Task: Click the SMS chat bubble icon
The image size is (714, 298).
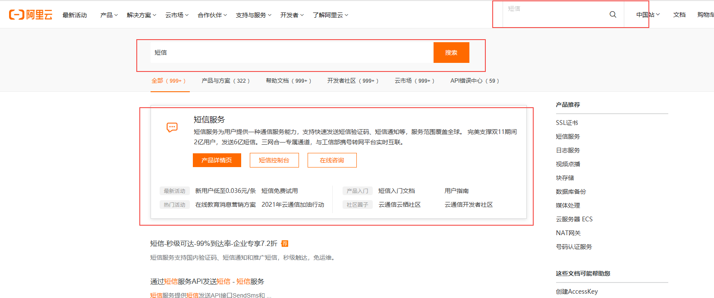Action: [x=172, y=127]
